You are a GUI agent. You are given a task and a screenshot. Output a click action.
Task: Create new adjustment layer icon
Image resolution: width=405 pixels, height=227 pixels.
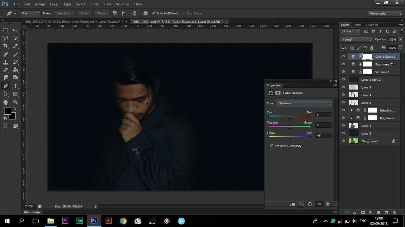370,212
